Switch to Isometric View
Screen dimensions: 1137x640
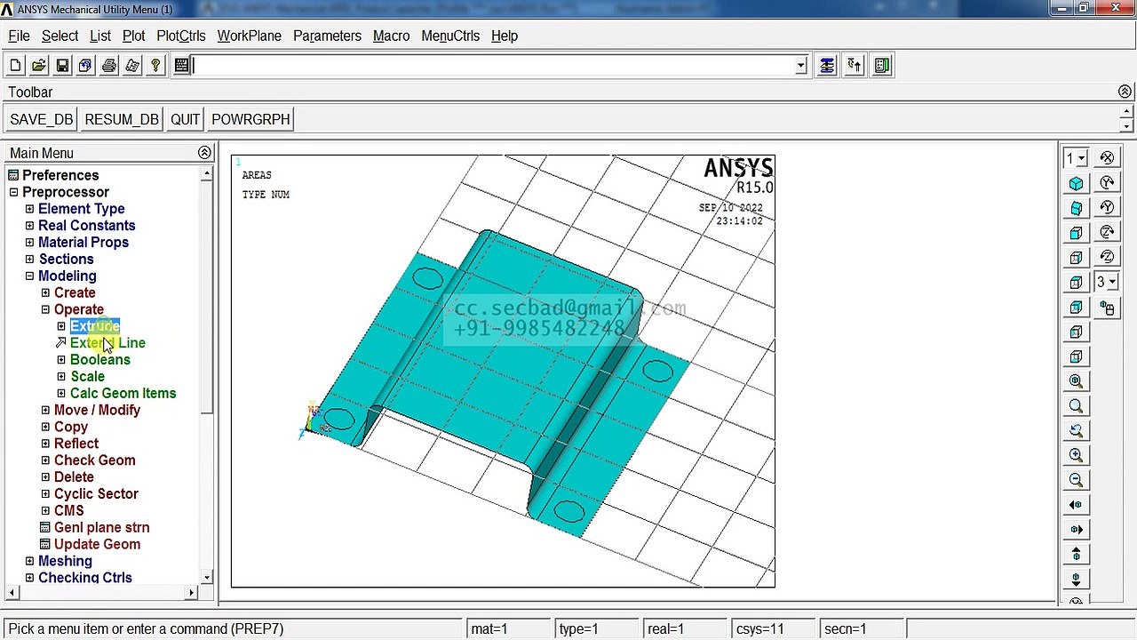(x=1077, y=183)
